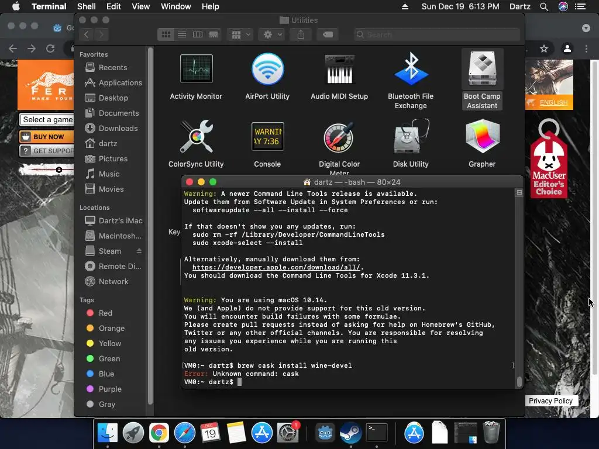Open Digital Color Meter
Screen dimensions: 599x449
pyautogui.click(x=339, y=137)
